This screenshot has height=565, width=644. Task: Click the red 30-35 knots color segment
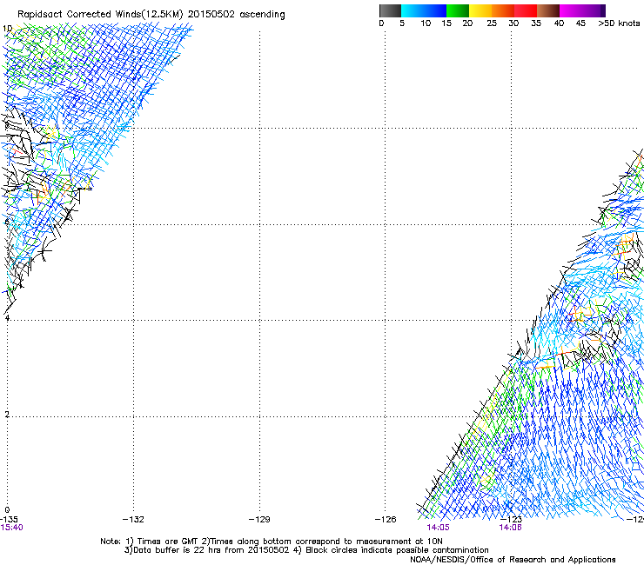[526, 10]
